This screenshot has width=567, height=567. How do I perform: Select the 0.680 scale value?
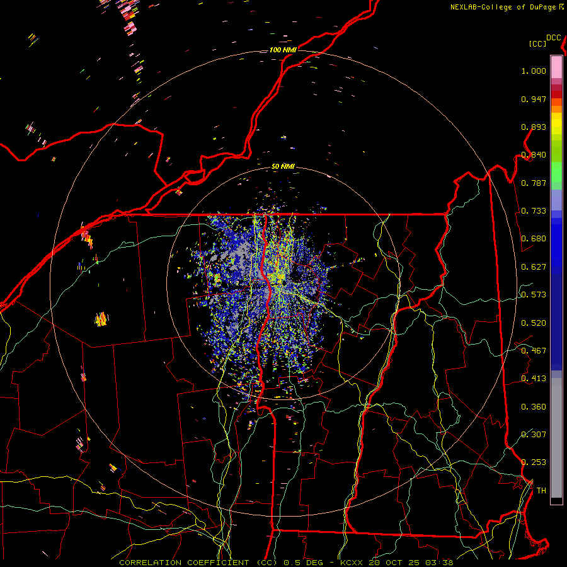tap(534, 239)
